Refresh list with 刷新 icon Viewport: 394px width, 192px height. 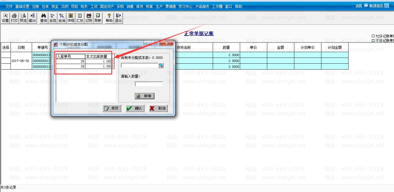(98, 18)
